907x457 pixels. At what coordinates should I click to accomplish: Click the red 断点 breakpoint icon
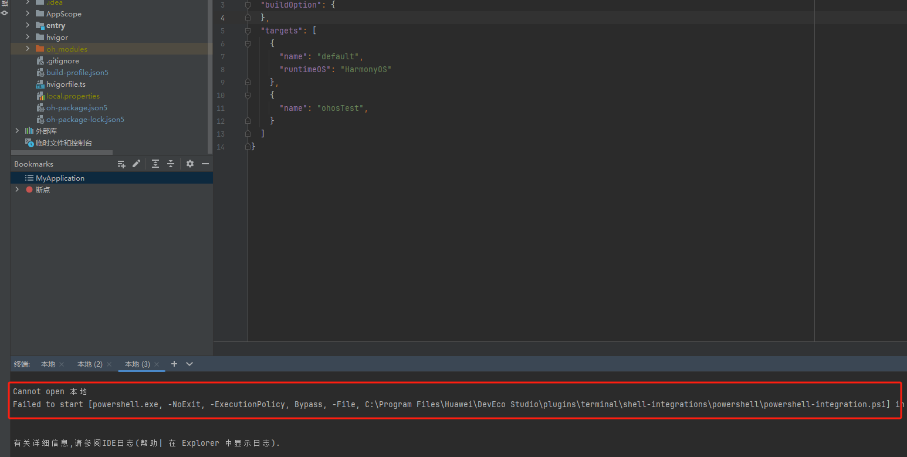point(29,189)
